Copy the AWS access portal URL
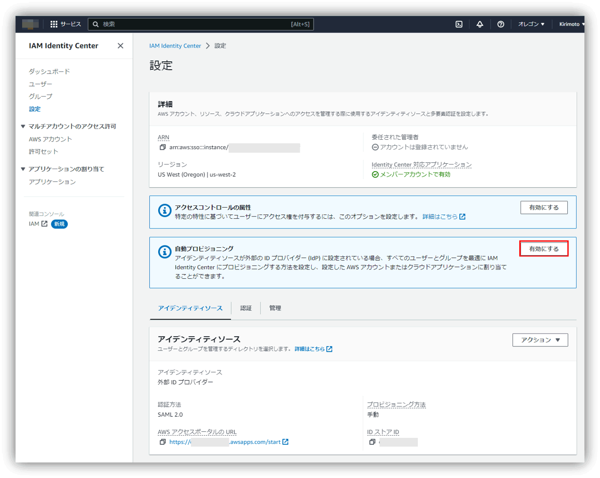 coord(162,442)
